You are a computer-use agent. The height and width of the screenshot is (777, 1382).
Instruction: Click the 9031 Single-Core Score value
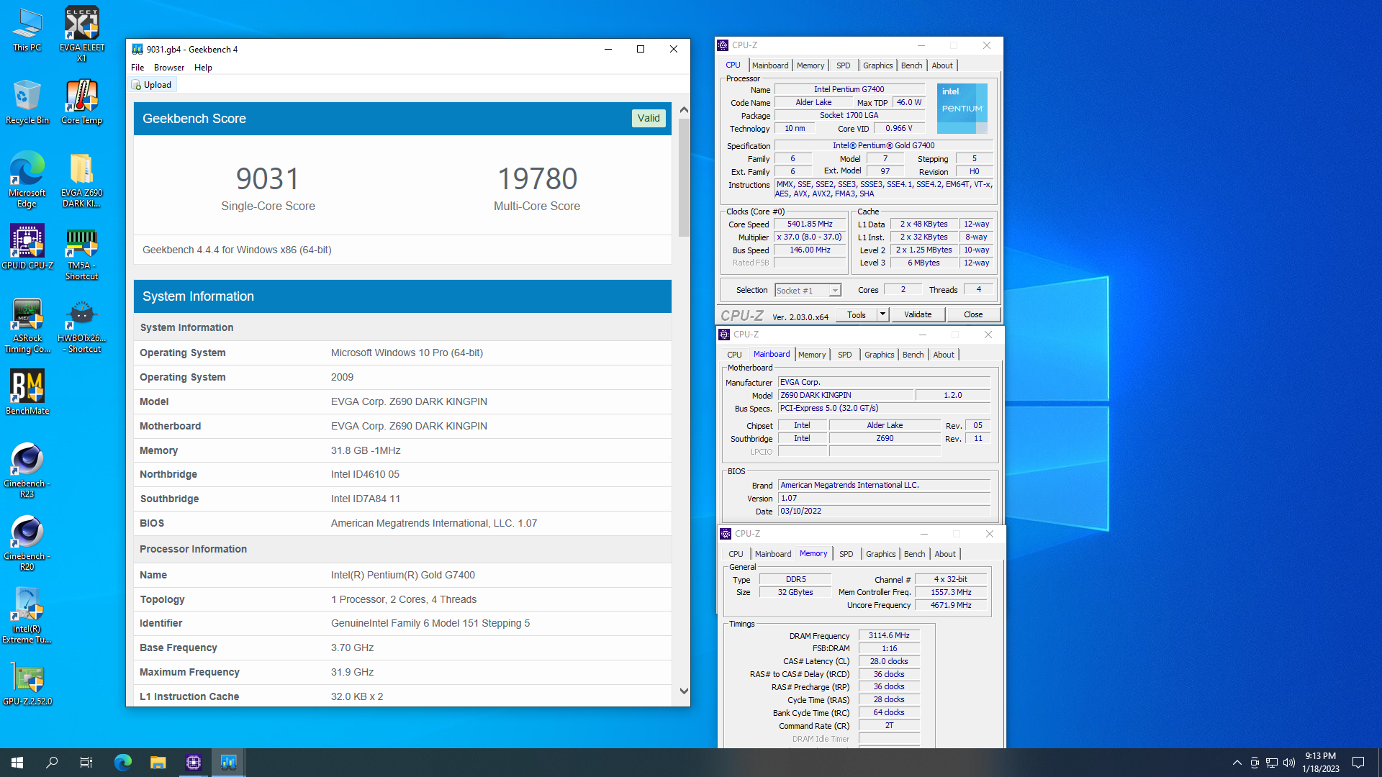click(x=268, y=179)
